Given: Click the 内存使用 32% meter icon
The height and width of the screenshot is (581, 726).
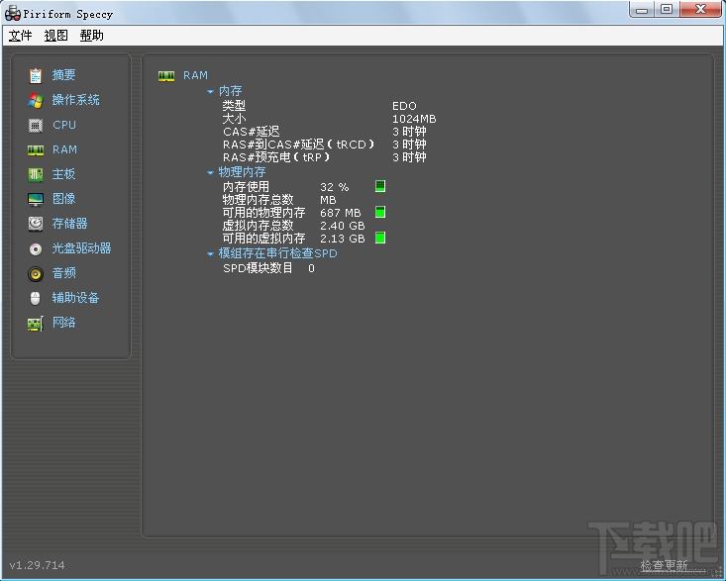Looking at the screenshot, I should (x=380, y=186).
